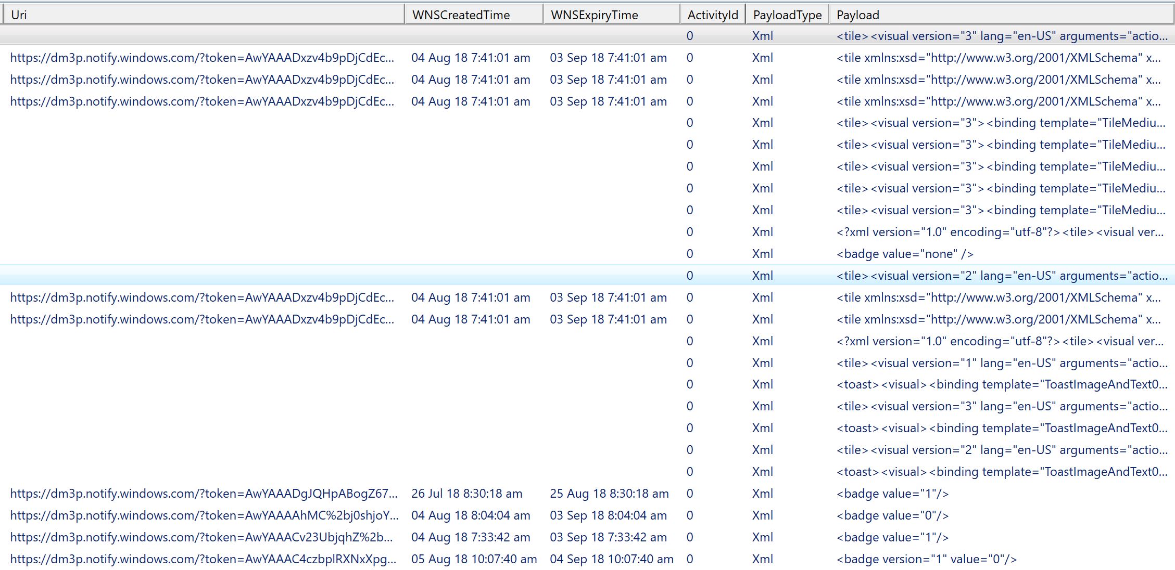Click the WNSCreatedTime column header
Screen dimensions: 1175x570
pos(461,15)
